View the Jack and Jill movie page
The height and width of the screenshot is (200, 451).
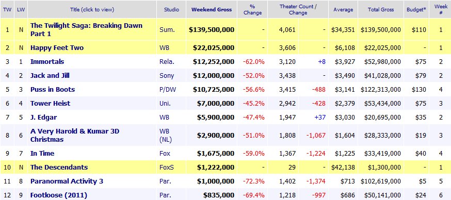[x=50, y=76]
